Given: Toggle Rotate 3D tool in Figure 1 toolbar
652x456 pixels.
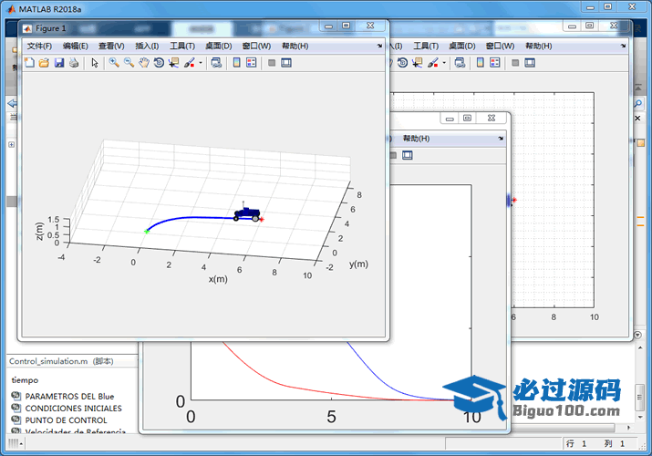Looking at the screenshot, I should pos(159,63).
